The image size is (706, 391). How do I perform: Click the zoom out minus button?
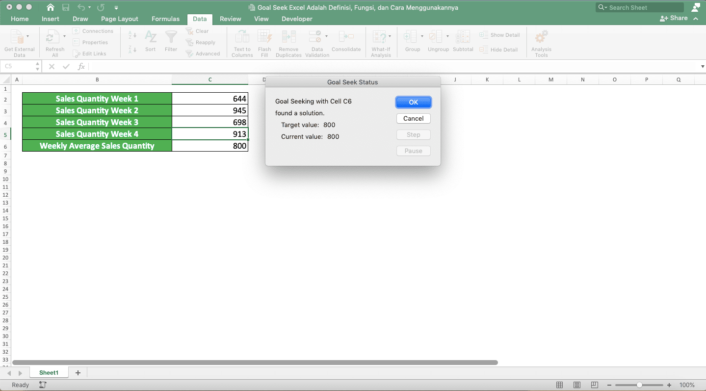(609, 385)
